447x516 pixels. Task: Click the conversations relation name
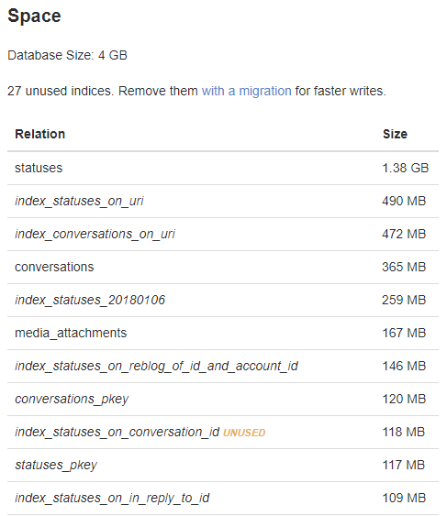tap(54, 267)
